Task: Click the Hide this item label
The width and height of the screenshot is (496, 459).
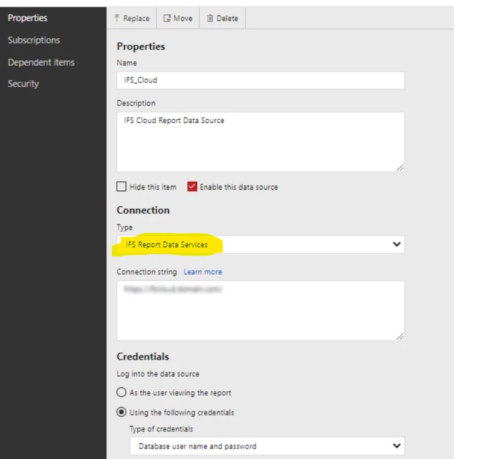Action: click(x=153, y=187)
